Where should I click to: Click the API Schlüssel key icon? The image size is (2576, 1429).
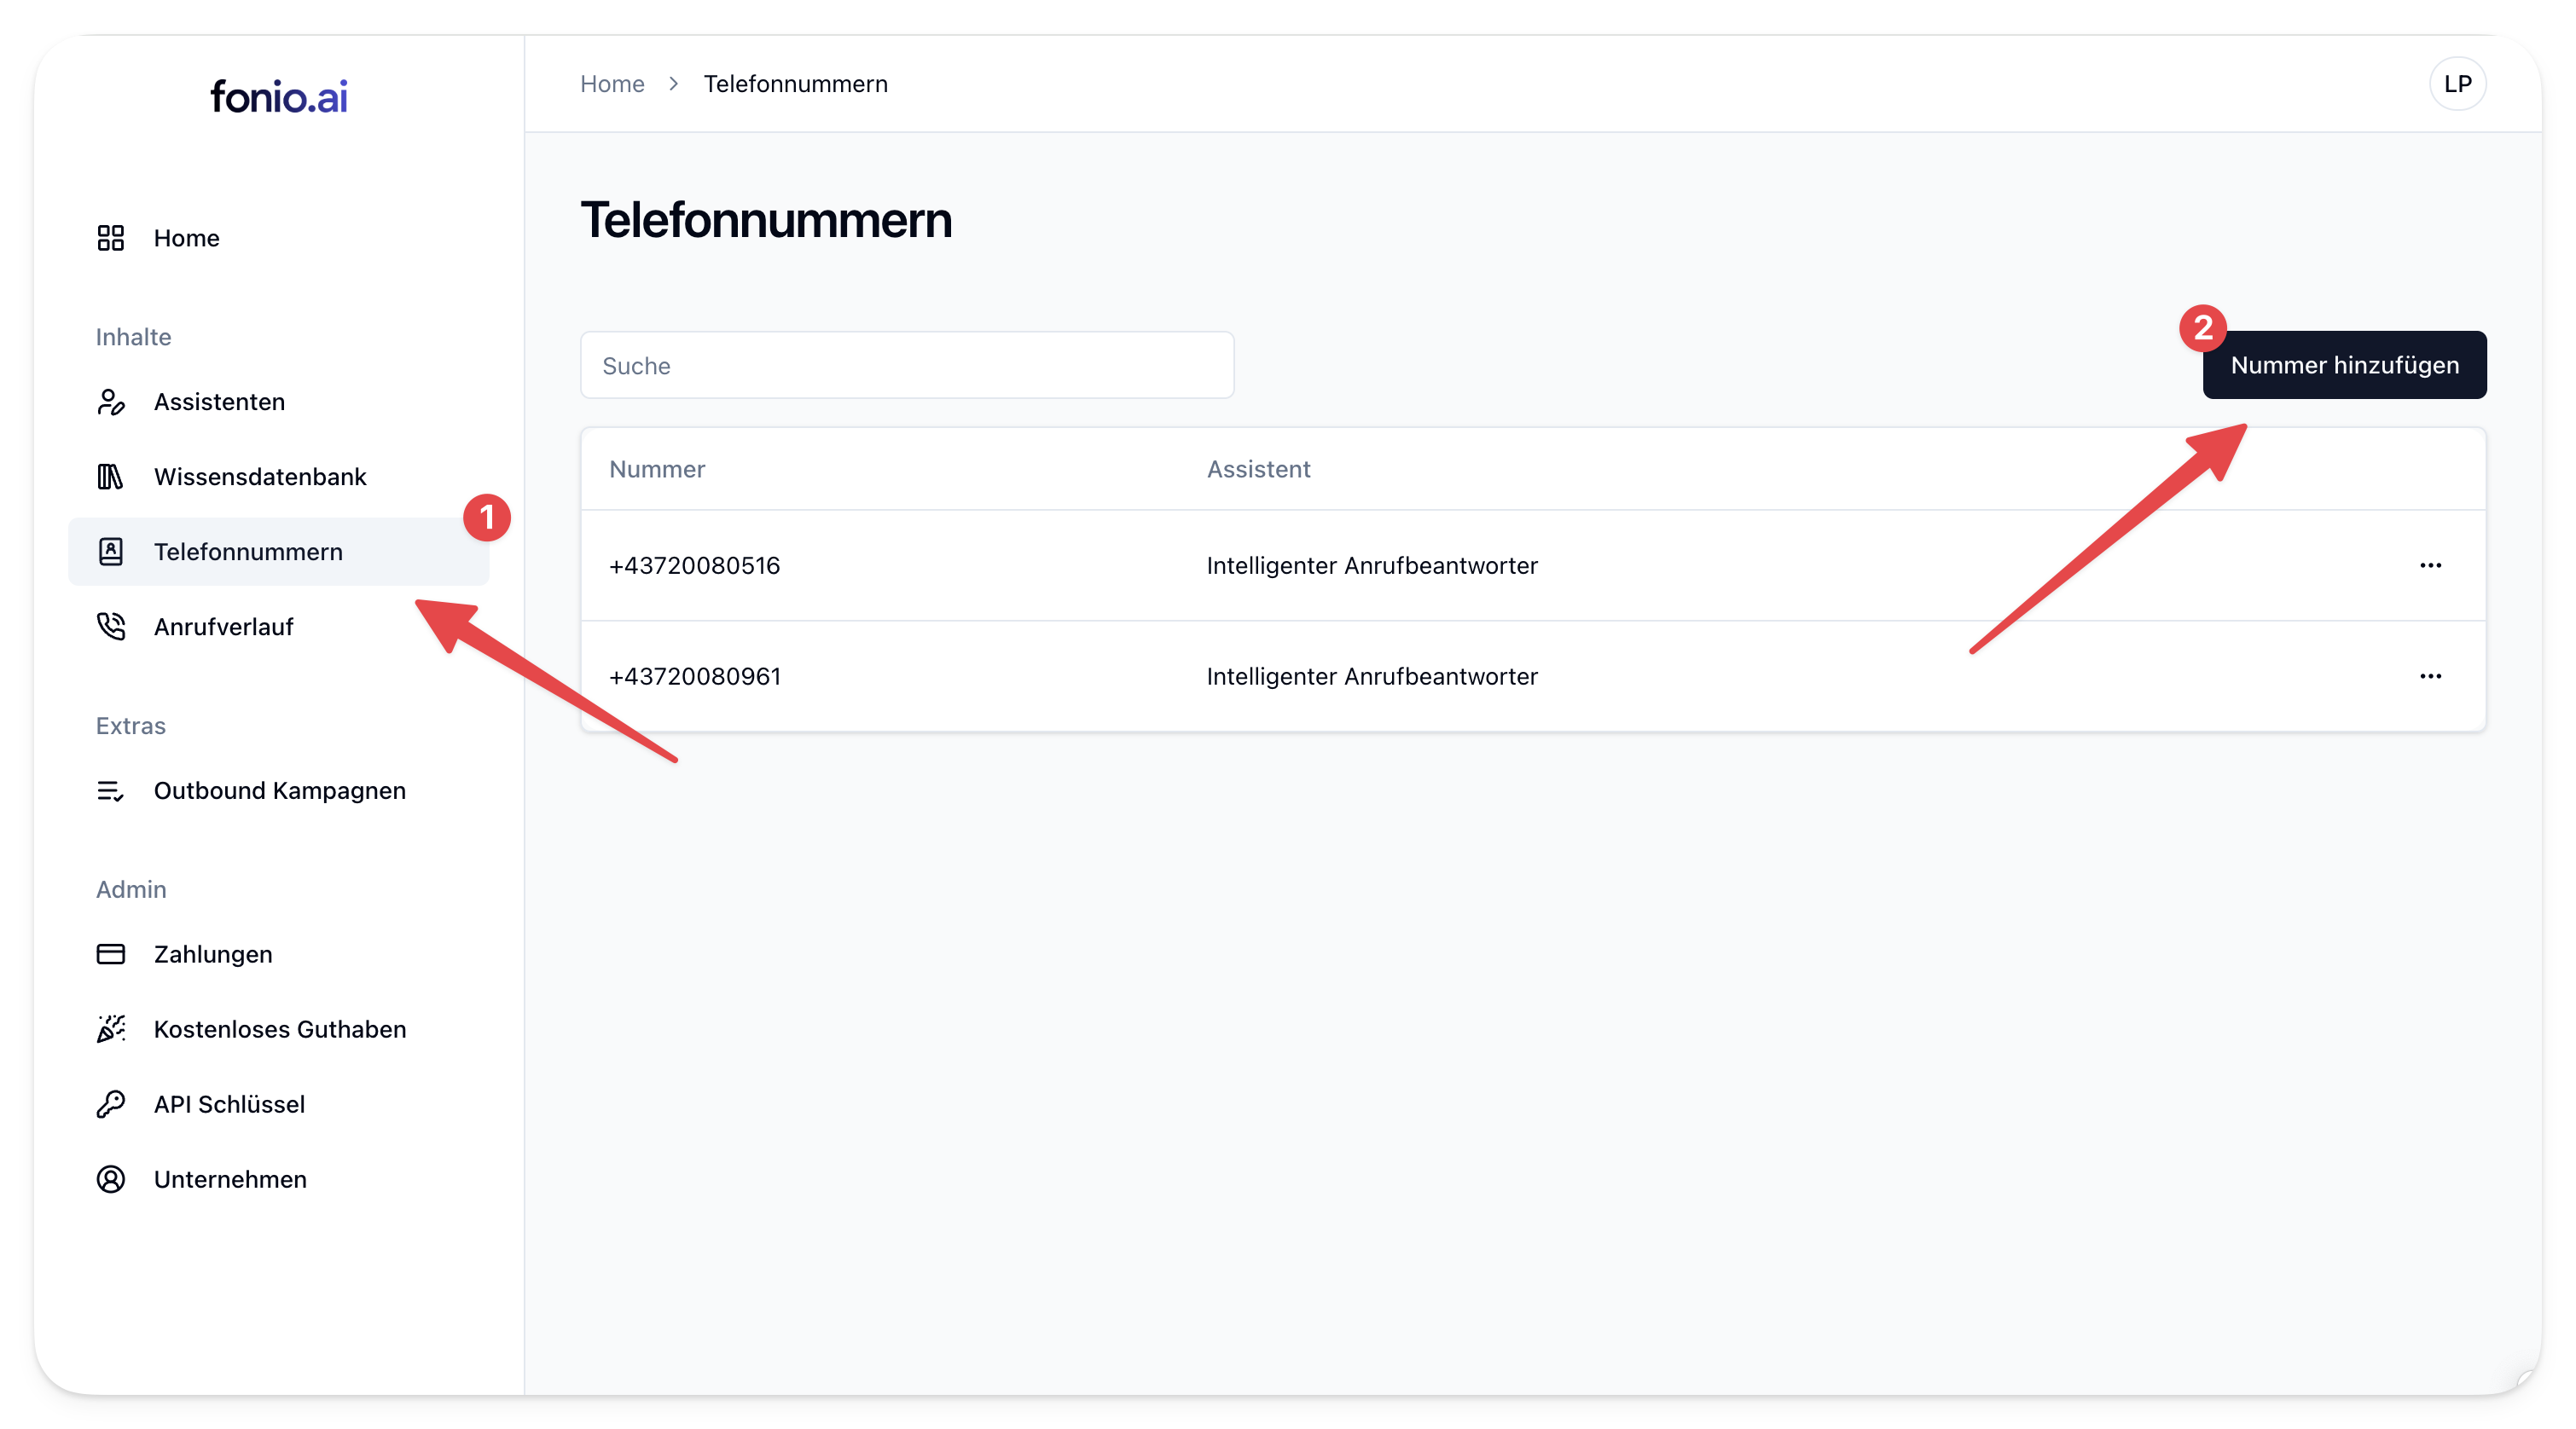[110, 1104]
